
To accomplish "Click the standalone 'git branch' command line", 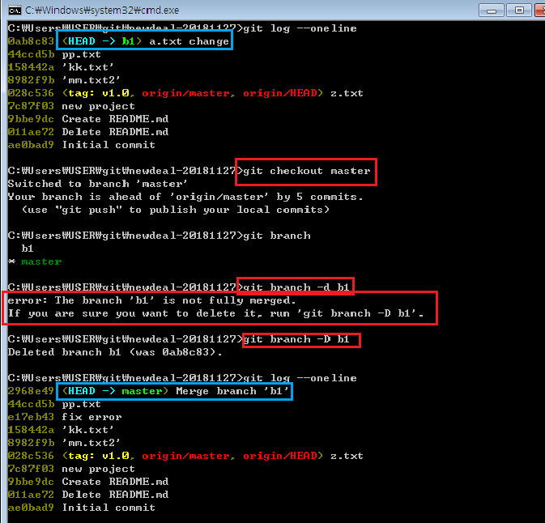I will [x=277, y=236].
